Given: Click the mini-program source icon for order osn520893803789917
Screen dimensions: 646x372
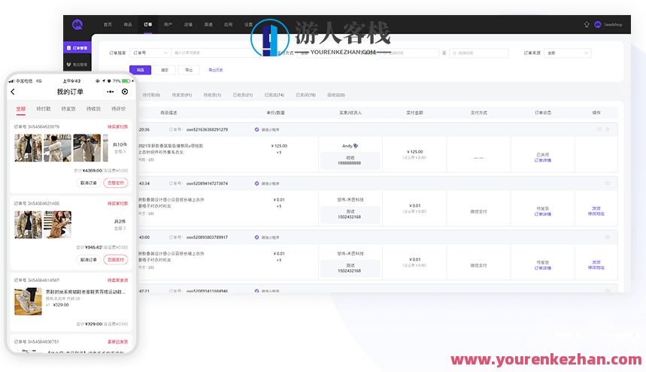Looking at the screenshot, I should [x=256, y=237].
